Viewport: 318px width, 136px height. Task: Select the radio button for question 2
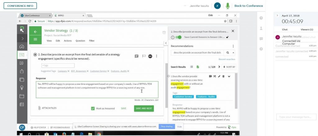(x=35, y=55)
